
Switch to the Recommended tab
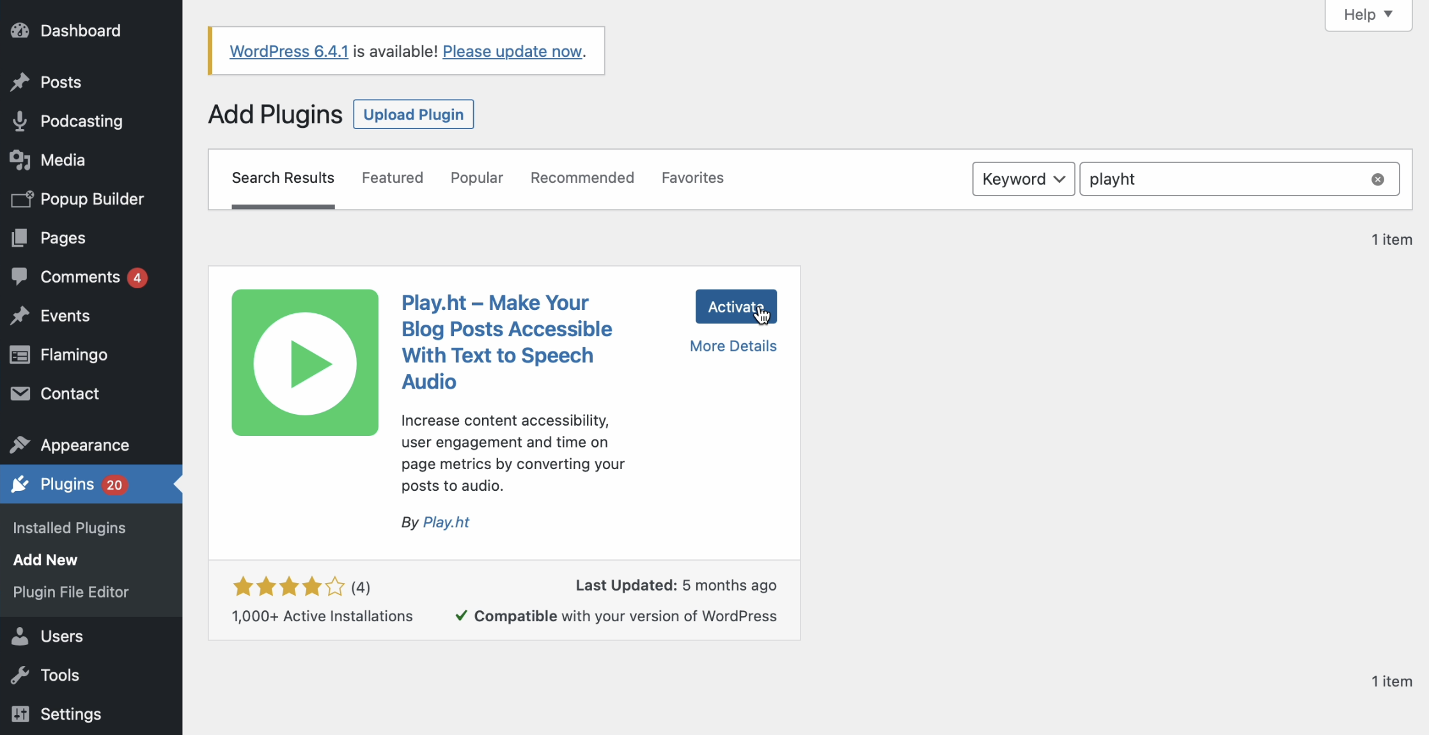coord(582,178)
